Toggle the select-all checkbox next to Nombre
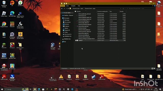Image resolution: width=163 pixels, height=91 pixels. point(75,11)
